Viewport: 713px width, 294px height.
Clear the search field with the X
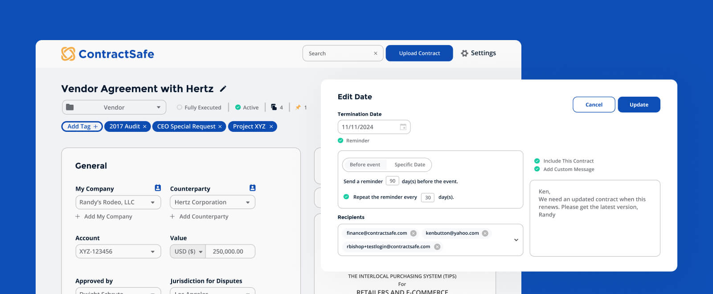coord(376,53)
